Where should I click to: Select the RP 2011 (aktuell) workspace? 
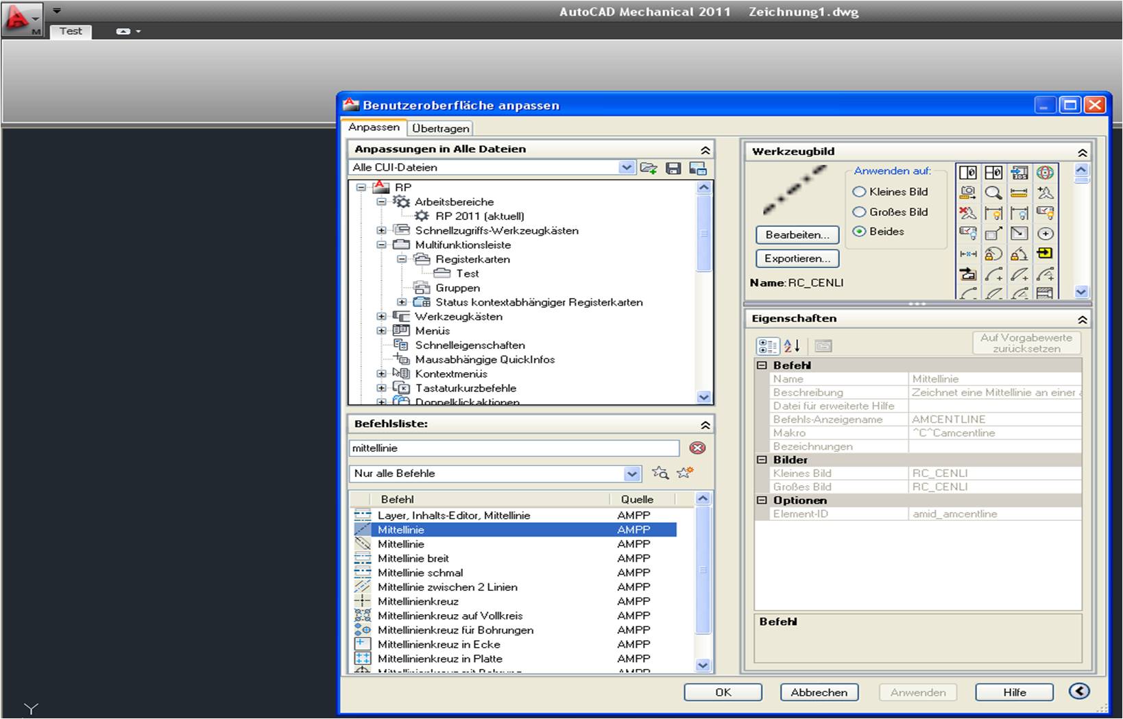pos(479,216)
